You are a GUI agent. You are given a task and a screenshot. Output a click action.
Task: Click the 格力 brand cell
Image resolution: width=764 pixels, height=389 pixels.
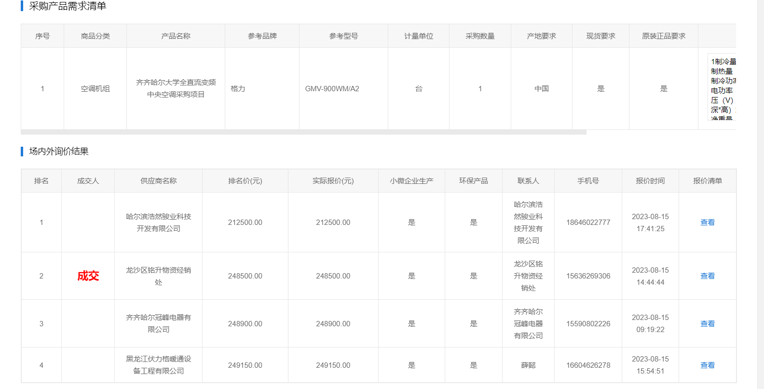pyautogui.click(x=238, y=89)
